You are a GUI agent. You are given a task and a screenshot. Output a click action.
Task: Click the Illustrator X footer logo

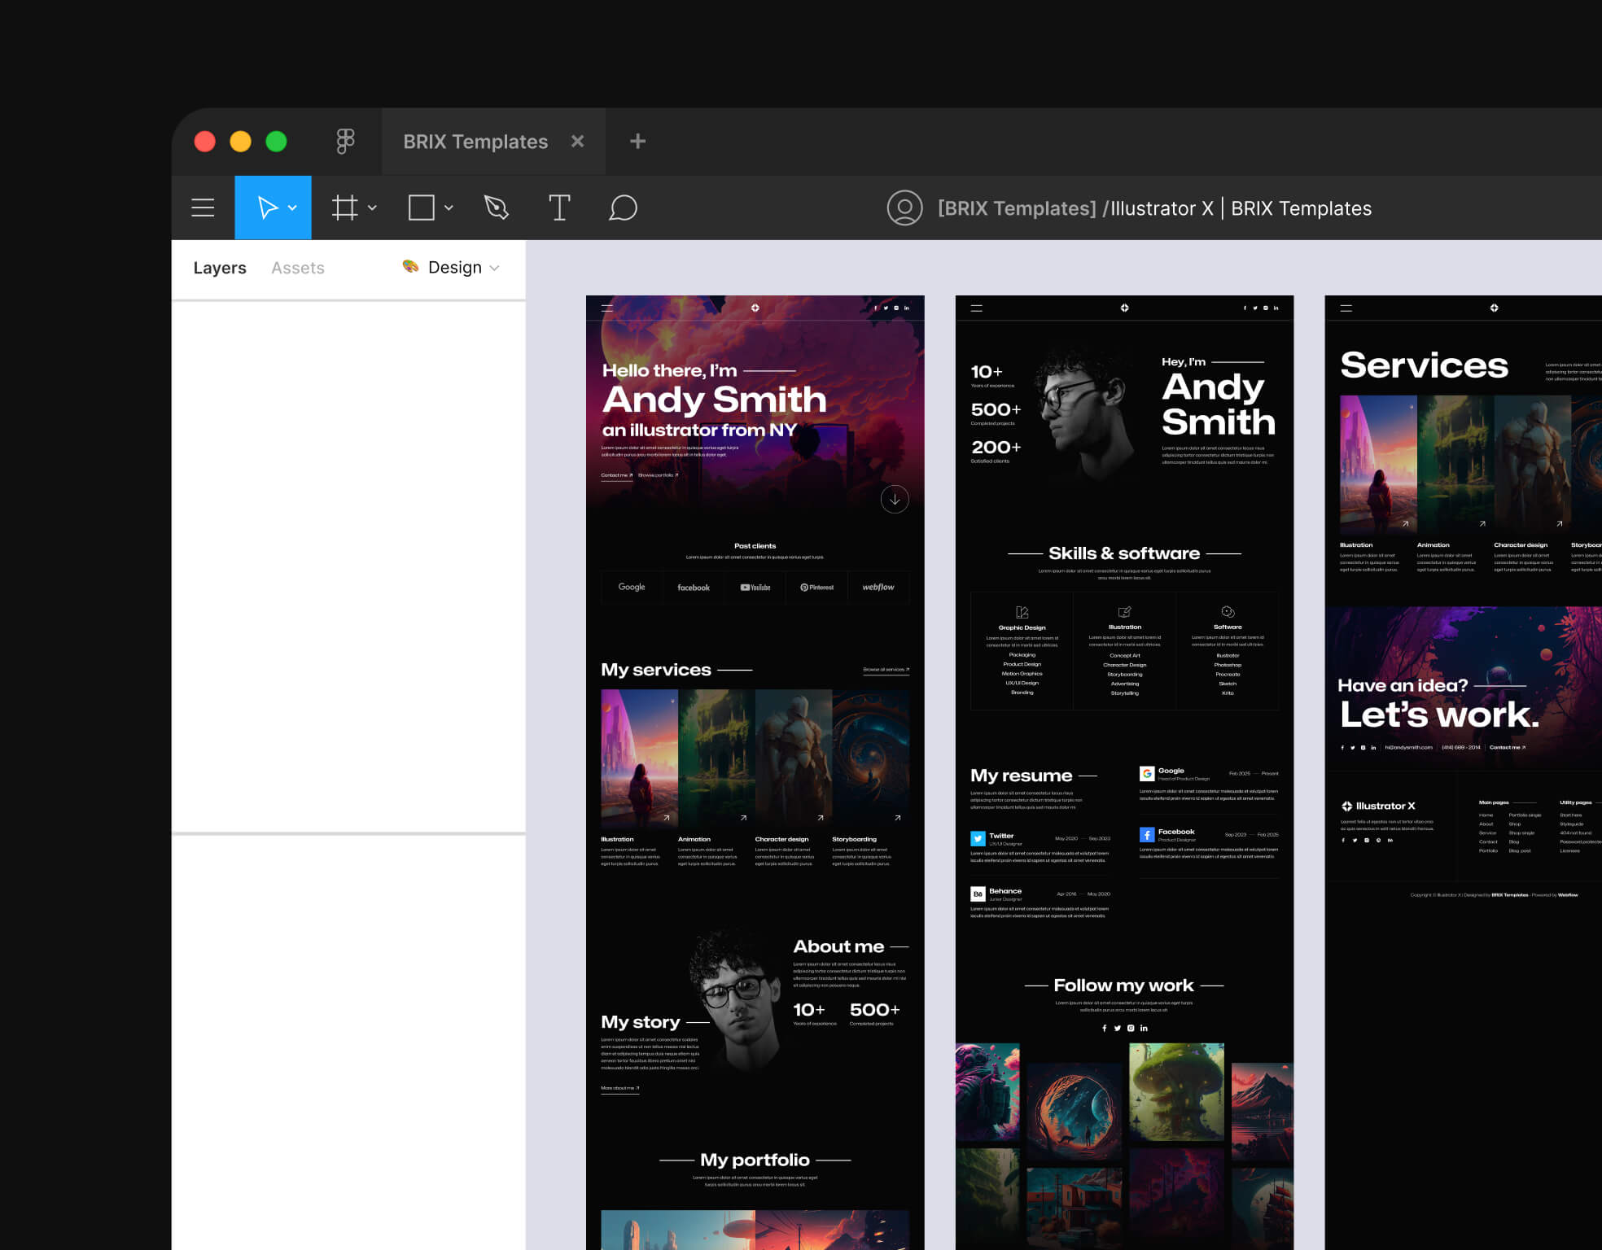pyautogui.click(x=1378, y=806)
